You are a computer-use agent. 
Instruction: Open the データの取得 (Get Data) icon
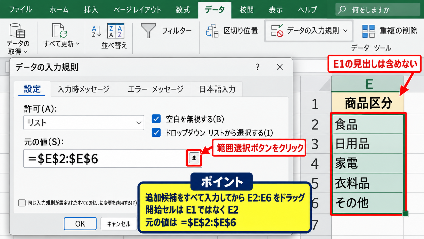pyautogui.click(x=17, y=30)
